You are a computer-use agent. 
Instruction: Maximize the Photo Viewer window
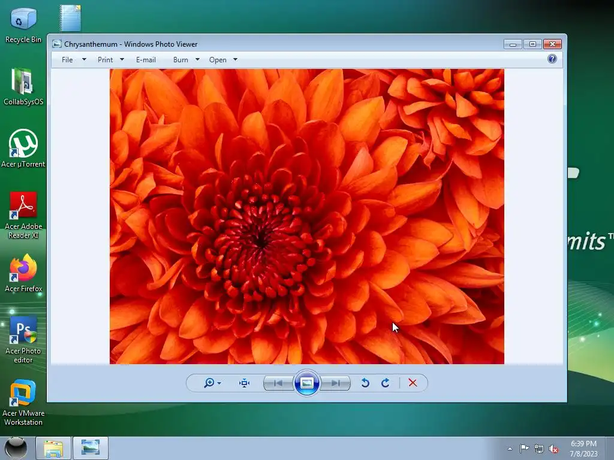pyautogui.click(x=532, y=44)
